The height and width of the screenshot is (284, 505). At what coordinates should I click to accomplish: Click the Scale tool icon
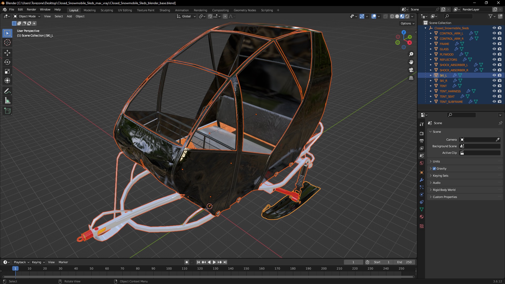(x=8, y=72)
